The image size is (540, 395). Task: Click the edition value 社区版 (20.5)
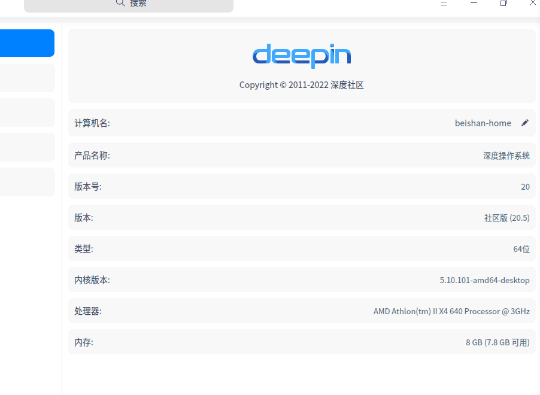pos(506,218)
